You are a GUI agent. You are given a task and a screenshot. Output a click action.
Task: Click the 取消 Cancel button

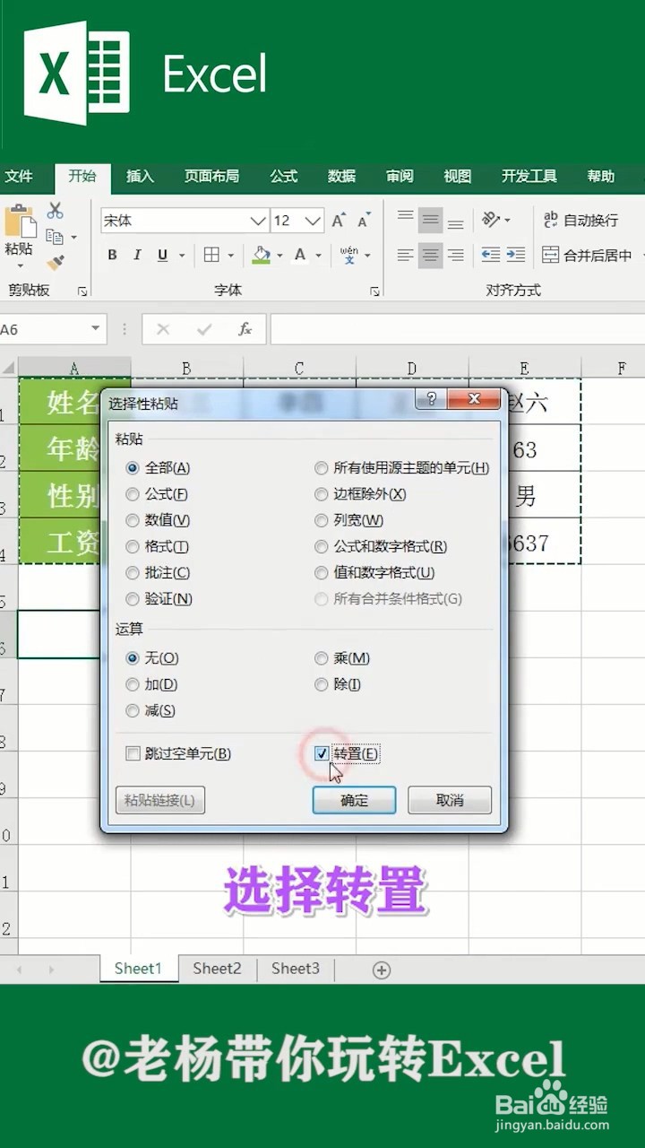(x=450, y=800)
